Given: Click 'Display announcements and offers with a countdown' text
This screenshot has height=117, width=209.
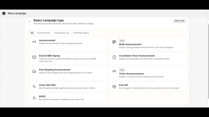Looking at the screenshot, I should [144, 59].
